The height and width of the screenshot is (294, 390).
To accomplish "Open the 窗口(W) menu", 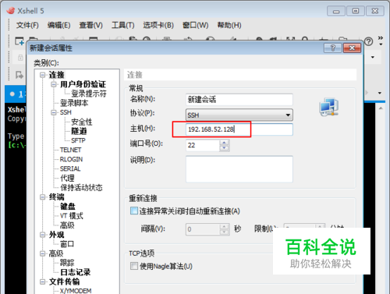I will pyautogui.click(x=196, y=25).
